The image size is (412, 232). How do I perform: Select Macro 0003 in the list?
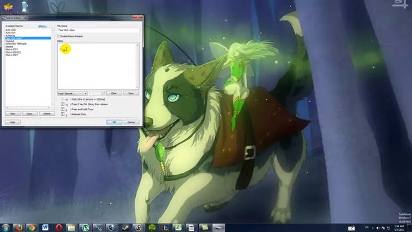(12, 50)
